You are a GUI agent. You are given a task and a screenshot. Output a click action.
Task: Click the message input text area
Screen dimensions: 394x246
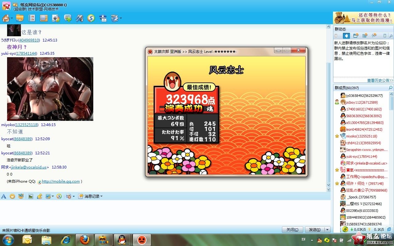[165, 212]
